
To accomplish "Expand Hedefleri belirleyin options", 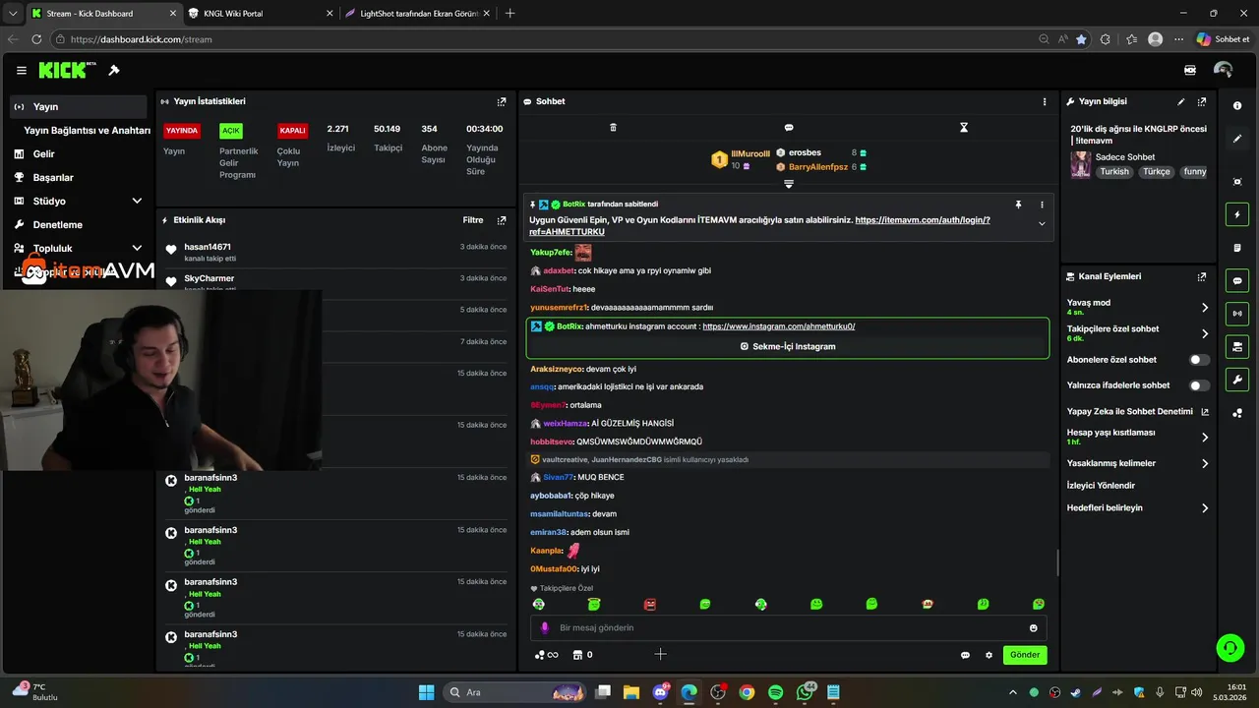I will coord(1205,508).
